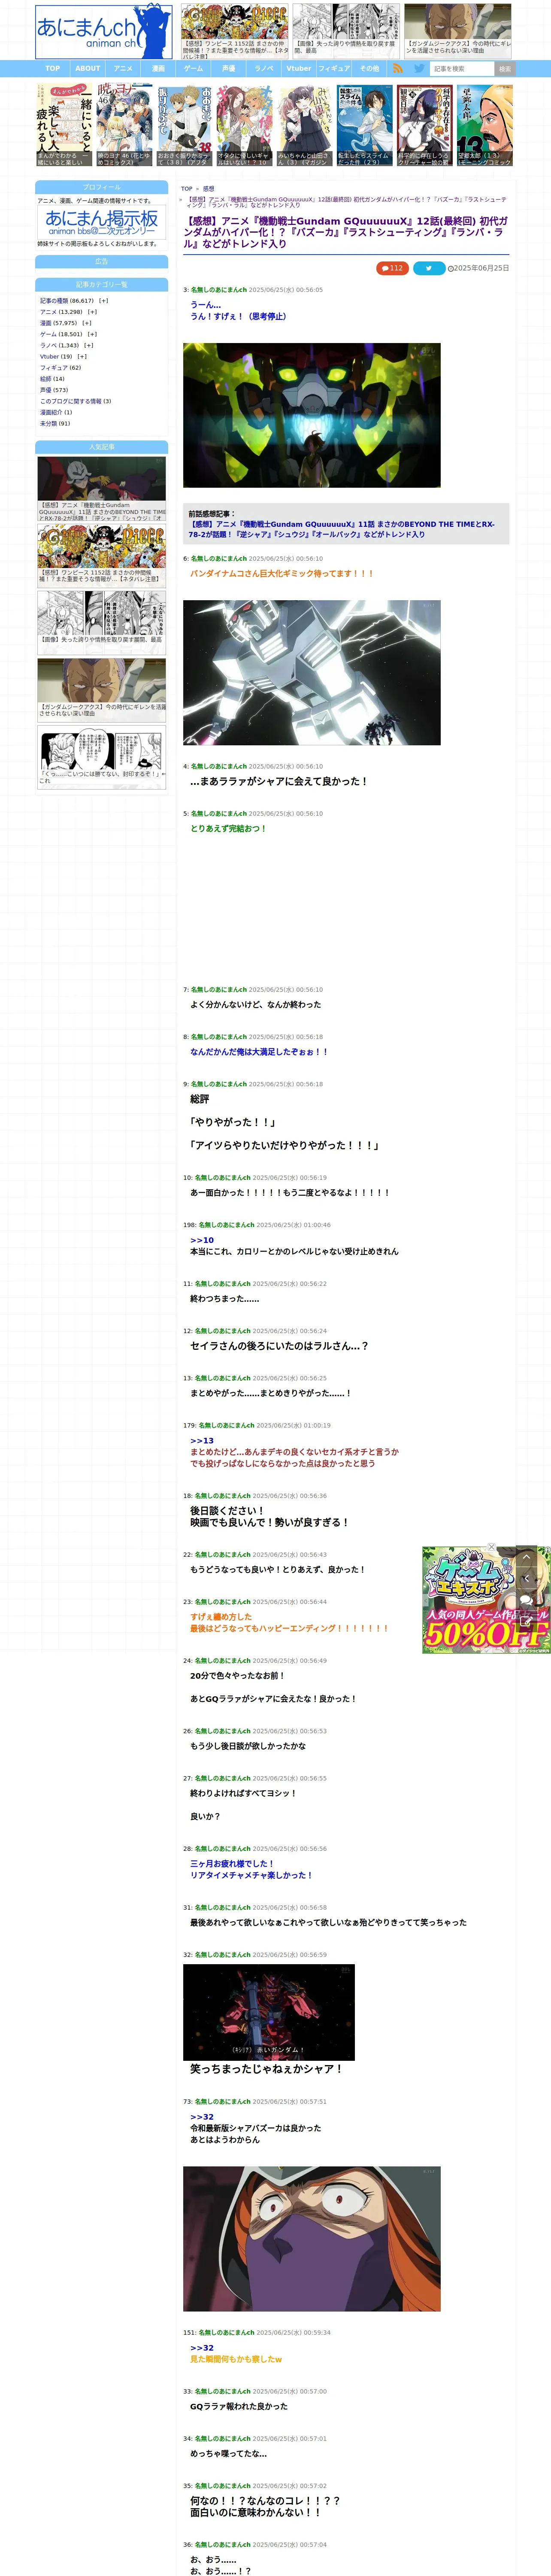Open the previous episode 11話 review link
Image resolution: width=551 pixels, height=2576 pixels.
[341, 529]
